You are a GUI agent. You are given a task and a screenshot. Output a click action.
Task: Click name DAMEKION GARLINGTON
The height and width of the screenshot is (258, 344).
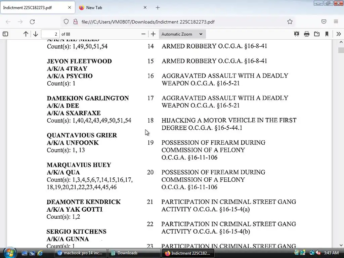click(x=88, y=98)
